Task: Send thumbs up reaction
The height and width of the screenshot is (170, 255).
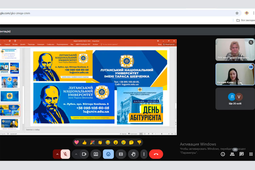Action: coord(84,142)
